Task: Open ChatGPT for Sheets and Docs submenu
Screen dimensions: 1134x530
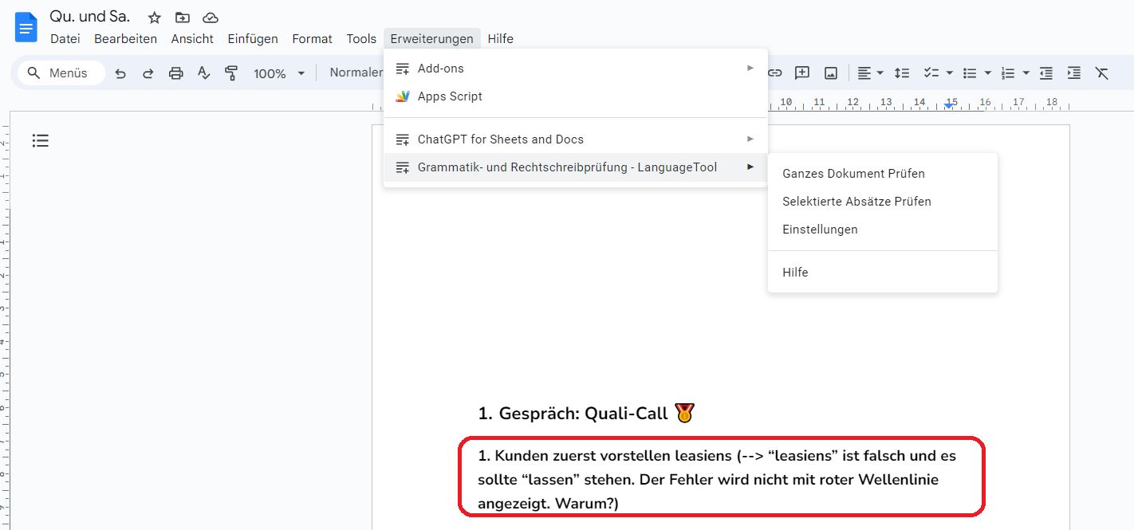Action: point(576,139)
